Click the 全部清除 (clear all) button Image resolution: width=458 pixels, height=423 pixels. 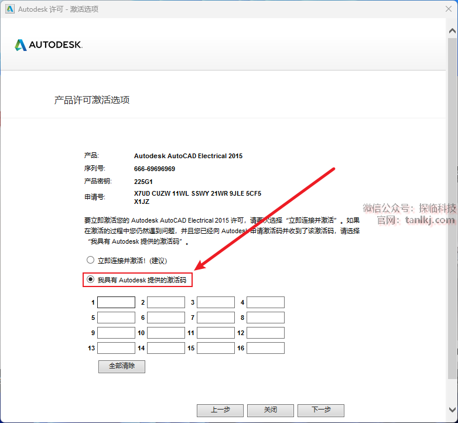(x=122, y=366)
